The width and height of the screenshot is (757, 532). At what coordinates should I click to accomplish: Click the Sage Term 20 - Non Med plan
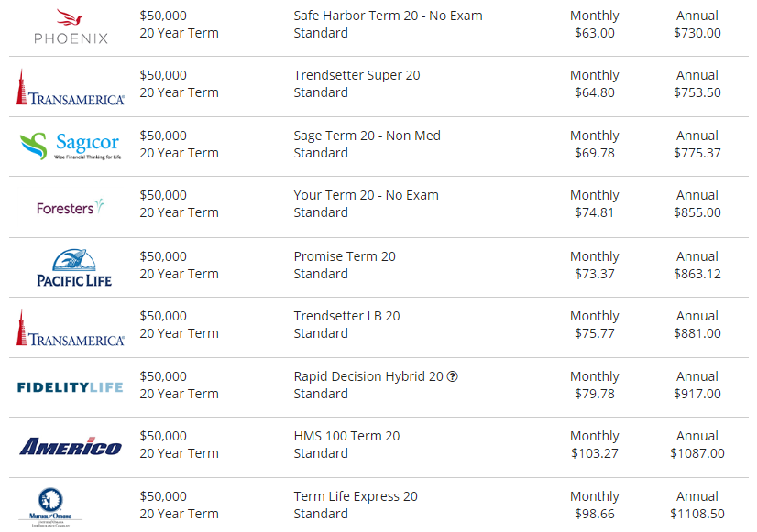click(367, 136)
